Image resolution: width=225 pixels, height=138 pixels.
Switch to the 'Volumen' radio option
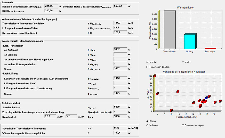click(147, 125)
